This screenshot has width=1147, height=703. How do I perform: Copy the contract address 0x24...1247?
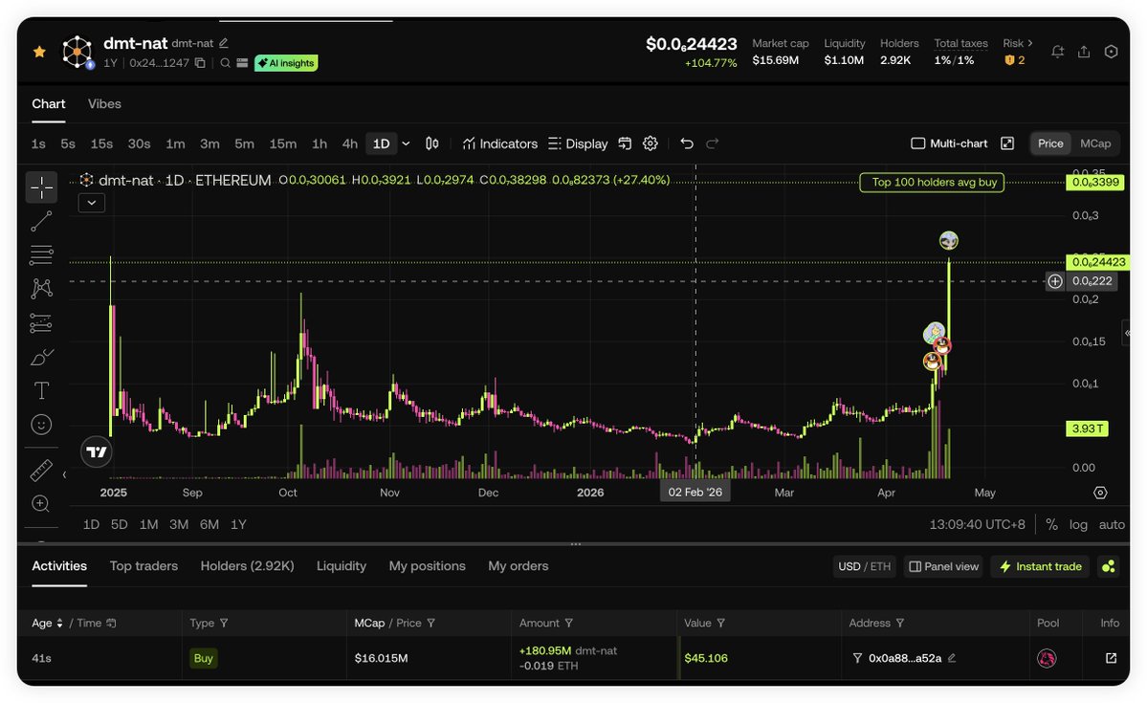click(x=200, y=63)
